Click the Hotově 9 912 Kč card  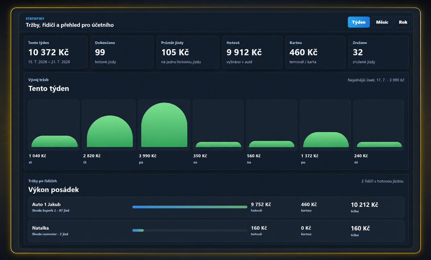point(252,52)
